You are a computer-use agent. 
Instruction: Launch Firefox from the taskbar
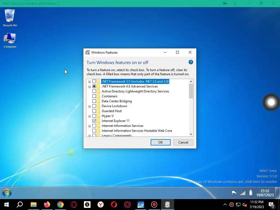tap(47, 205)
